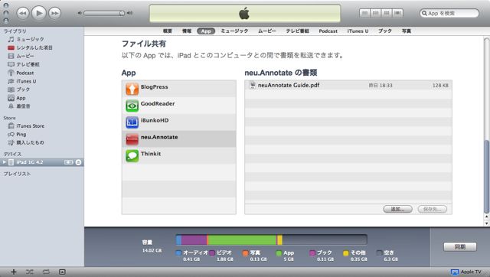
Task: Click the 保存先... button
Action: point(432,209)
